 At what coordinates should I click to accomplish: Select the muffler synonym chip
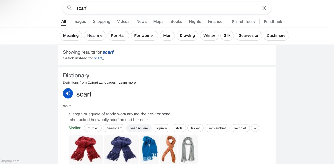point(93,128)
